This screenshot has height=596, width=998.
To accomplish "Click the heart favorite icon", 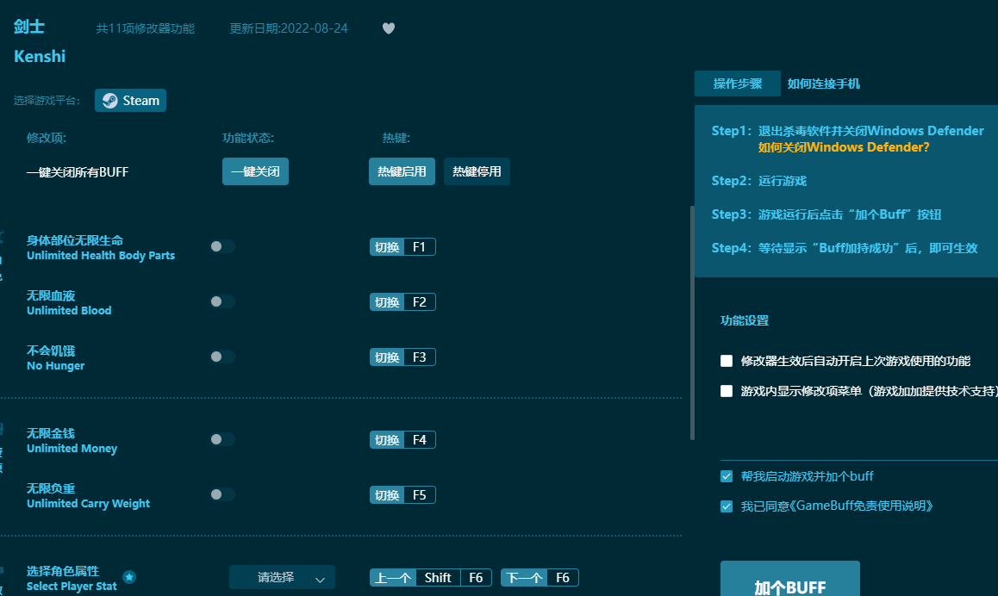I will click(x=388, y=28).
